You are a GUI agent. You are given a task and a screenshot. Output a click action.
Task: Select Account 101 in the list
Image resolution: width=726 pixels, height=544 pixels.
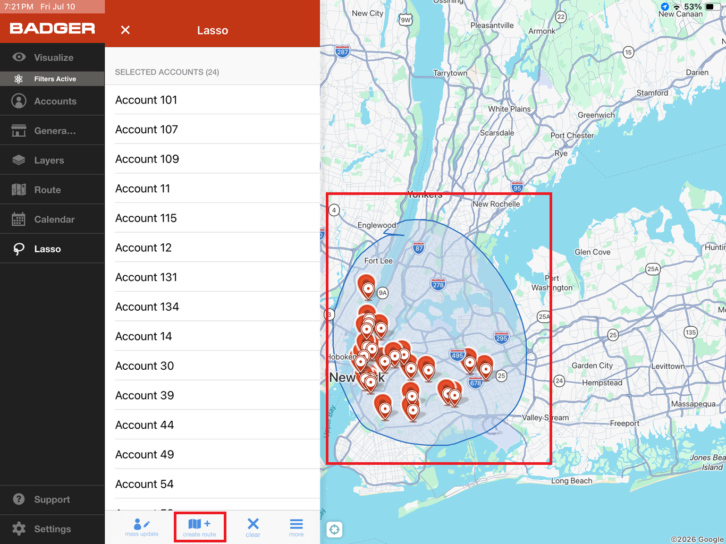pyautogui.click(x=213, y=100)
